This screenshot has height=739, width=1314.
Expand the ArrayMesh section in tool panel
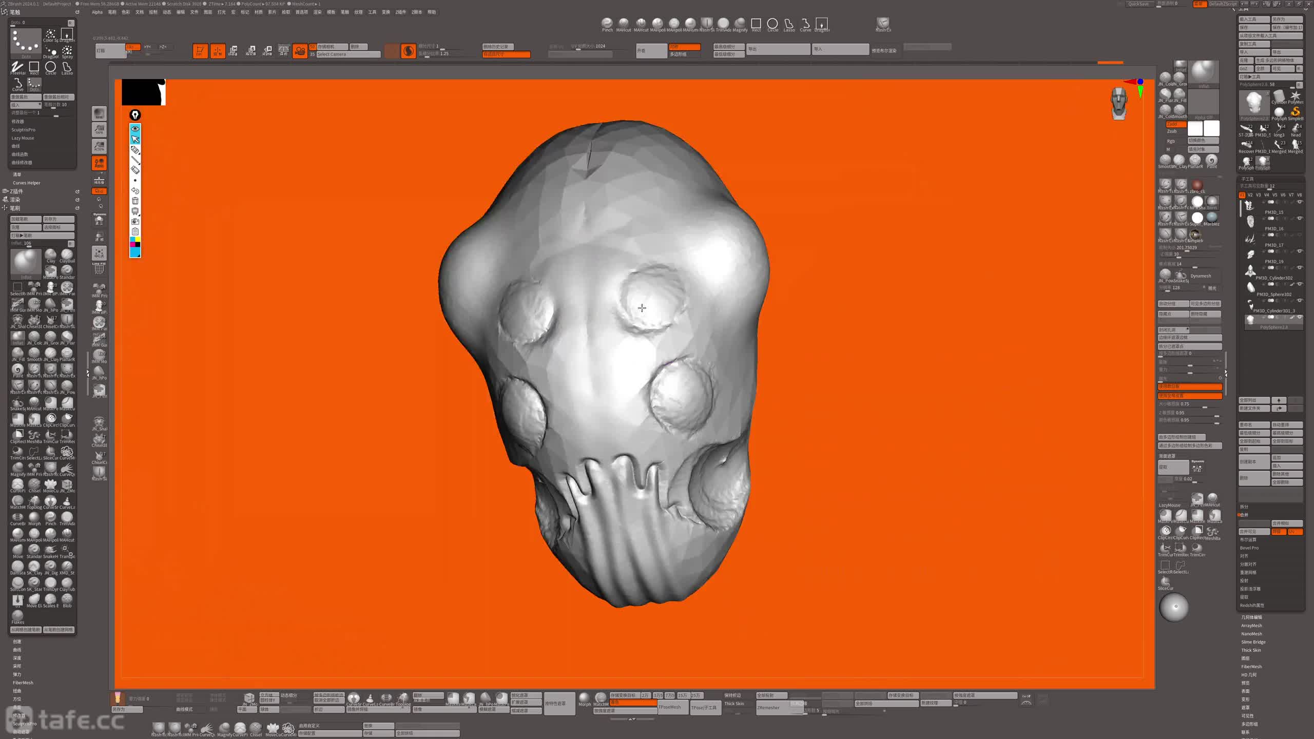click(x=1251, y=626)
